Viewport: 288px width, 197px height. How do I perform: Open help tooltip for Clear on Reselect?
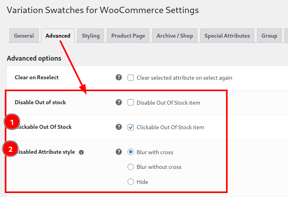coord(119,77)
